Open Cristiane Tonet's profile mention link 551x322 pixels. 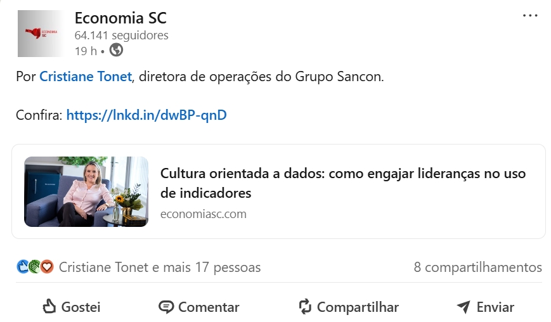click(x=86, y=77)
